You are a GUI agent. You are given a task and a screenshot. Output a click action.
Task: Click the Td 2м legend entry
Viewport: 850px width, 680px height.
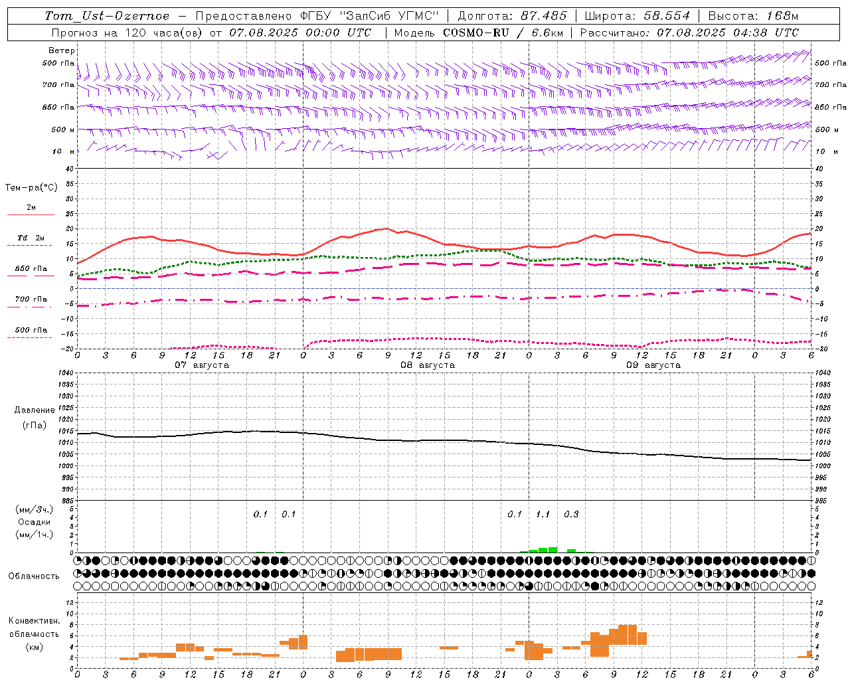pos(31,238)
